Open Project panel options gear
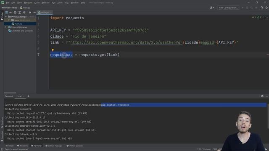Viewport: 269px width, 151px height. pyautogui.click(x=30, y=13)
